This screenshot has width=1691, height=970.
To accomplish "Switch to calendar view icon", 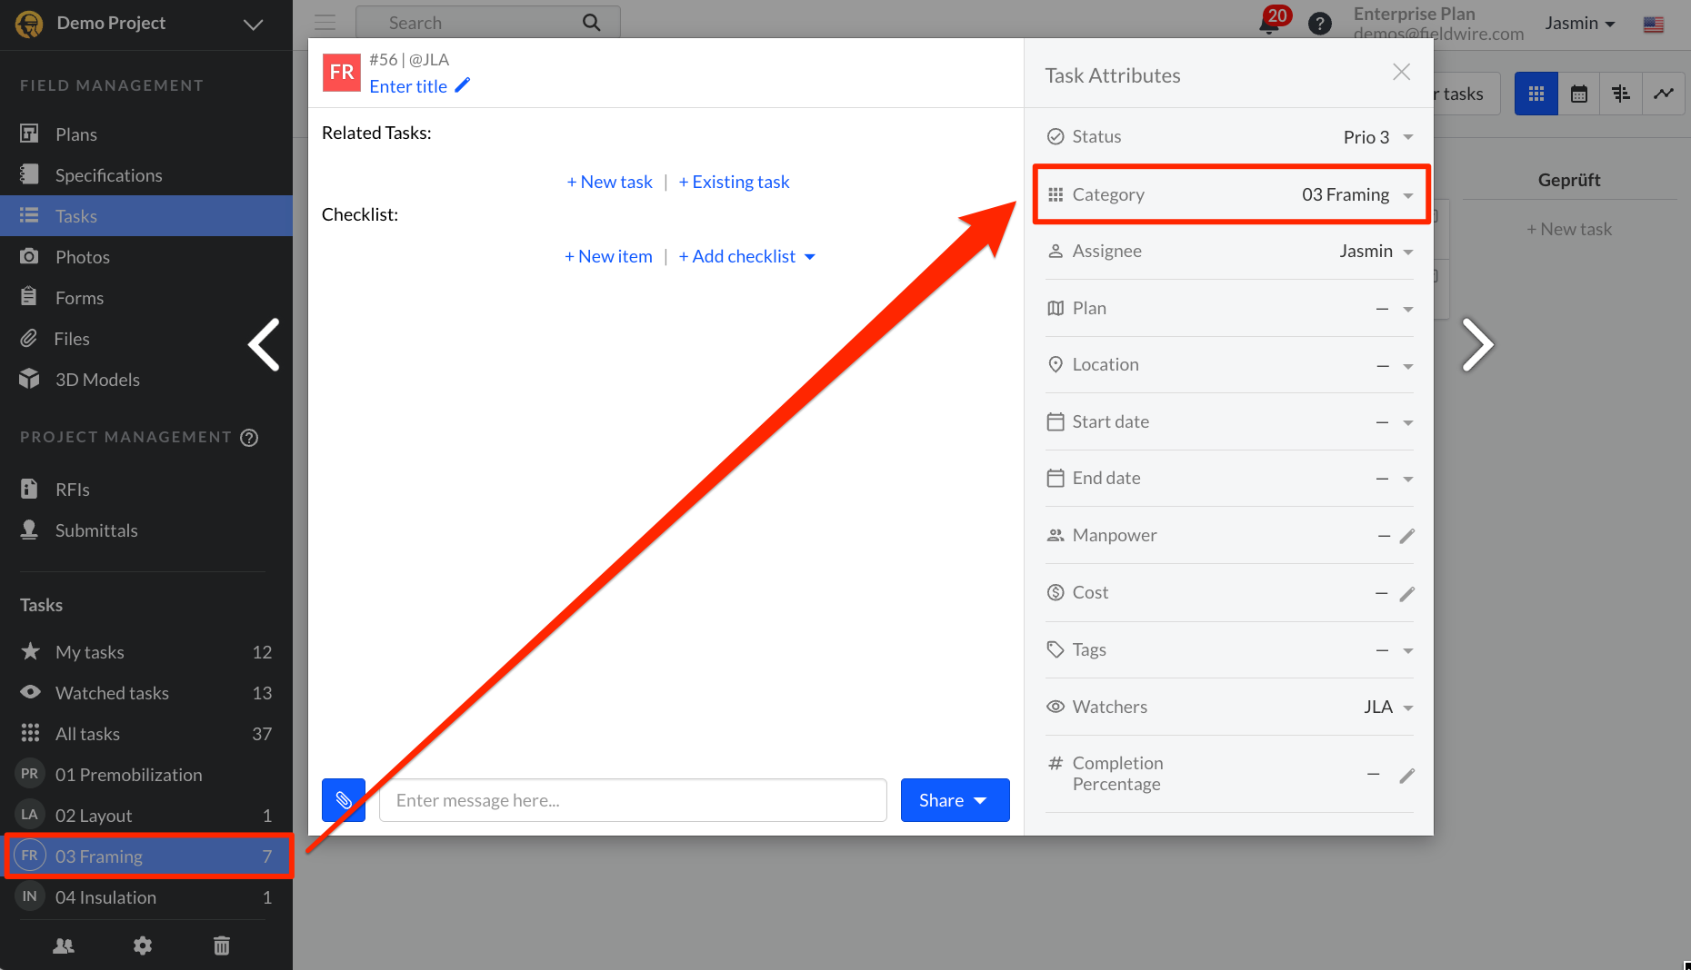I will pos(1579,94).
